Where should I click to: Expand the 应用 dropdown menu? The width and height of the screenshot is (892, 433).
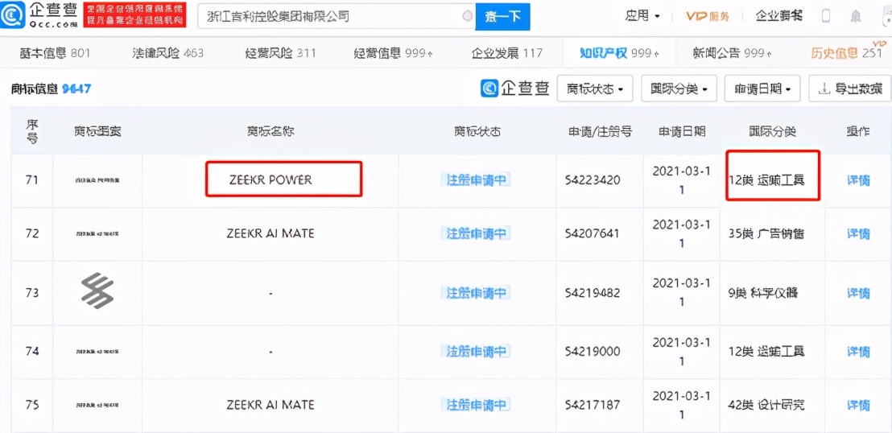click(x=642, y=16)
